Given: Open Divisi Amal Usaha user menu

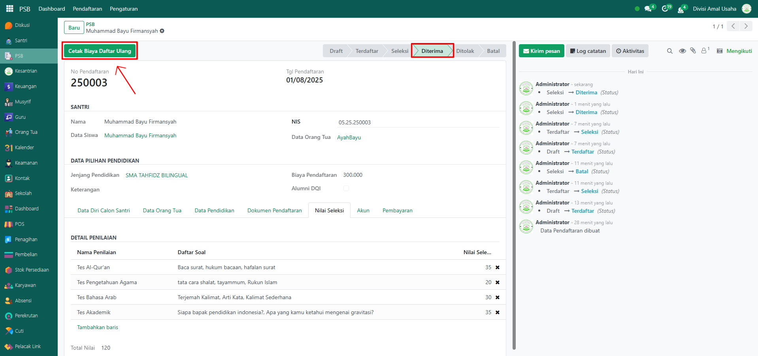Looking at the screenshot, I should (x=714, y=9).
